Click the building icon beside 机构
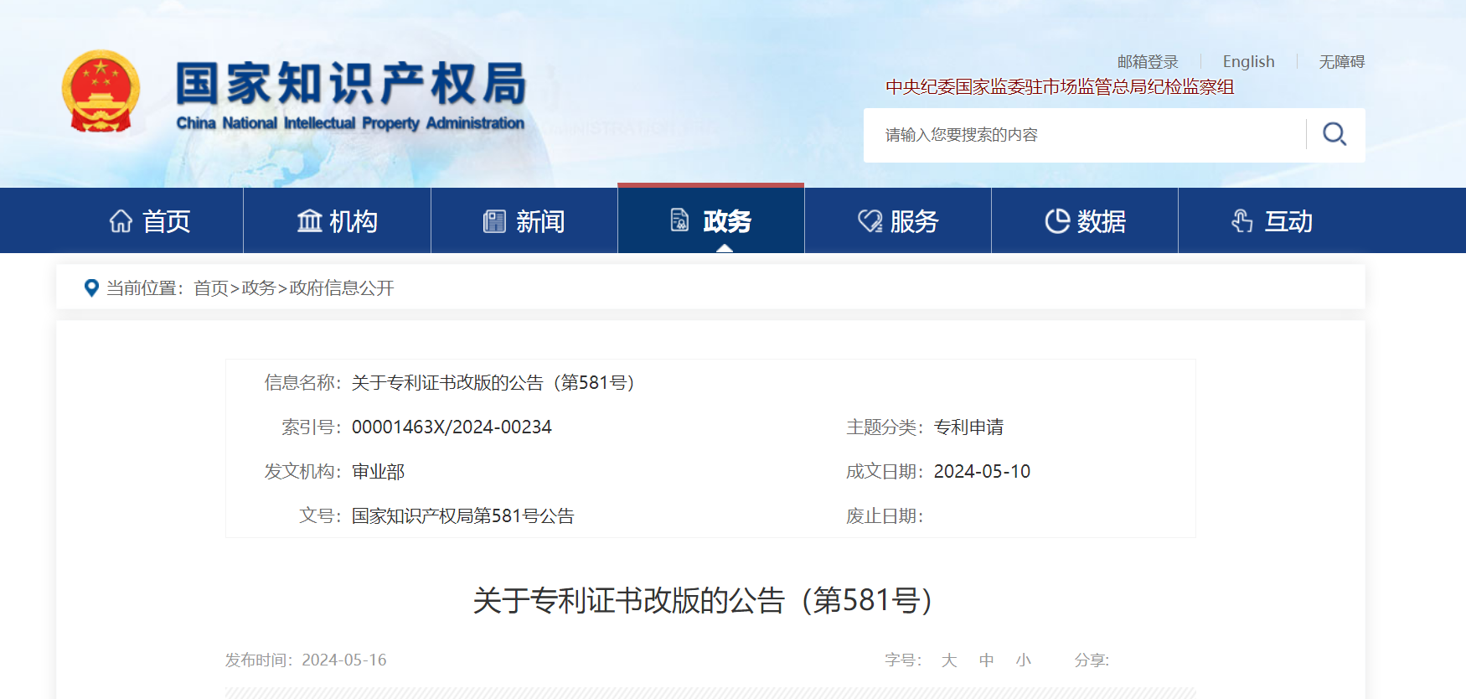 [309, 221]
